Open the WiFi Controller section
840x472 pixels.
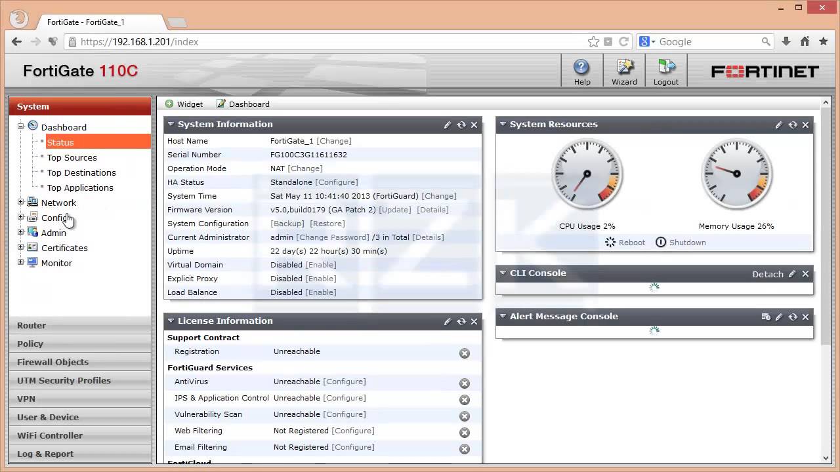click(x=80, y=435)
